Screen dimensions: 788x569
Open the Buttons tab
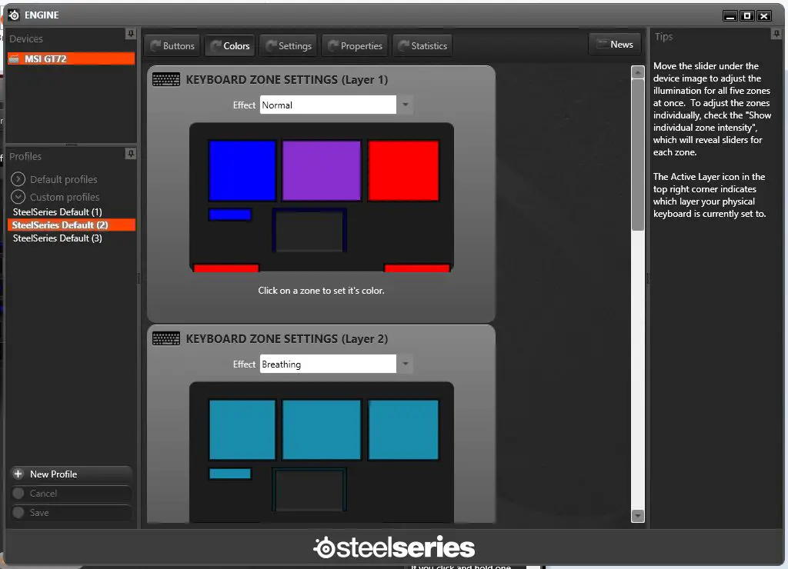coord(172,45)
